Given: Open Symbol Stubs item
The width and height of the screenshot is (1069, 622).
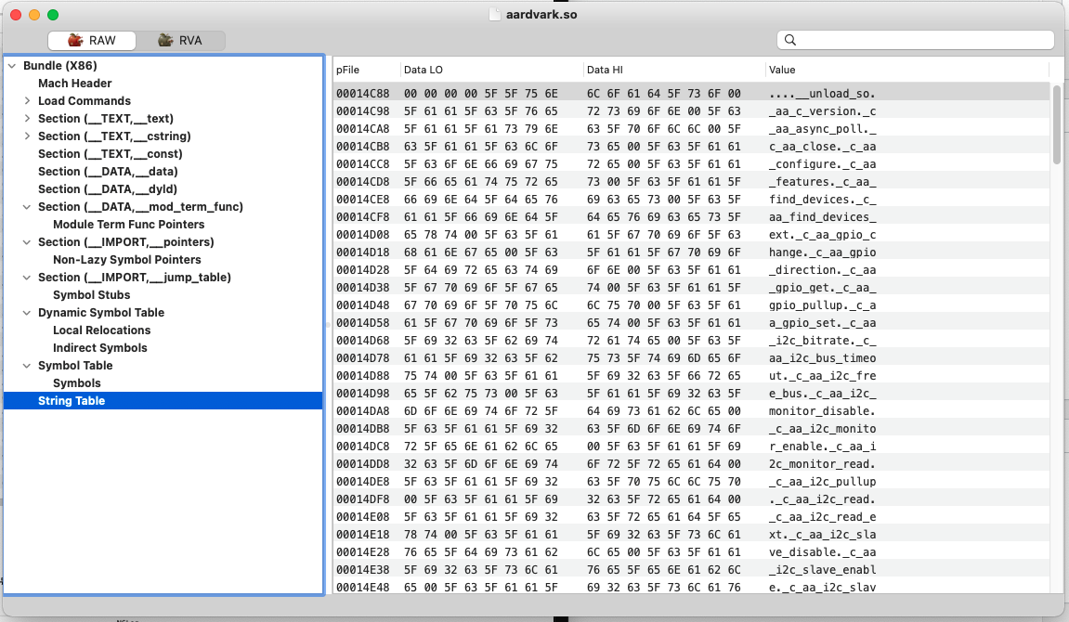Looking at the screenshot, I should coord(91,295).
